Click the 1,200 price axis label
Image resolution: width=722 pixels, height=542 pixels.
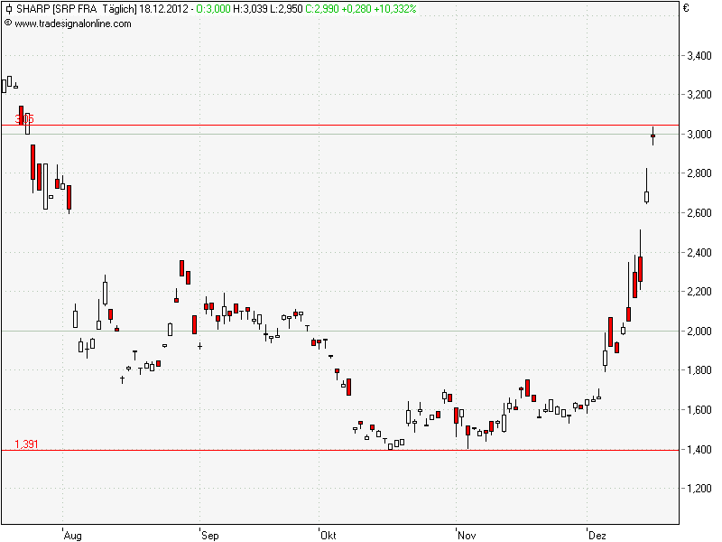coord(699,488)
